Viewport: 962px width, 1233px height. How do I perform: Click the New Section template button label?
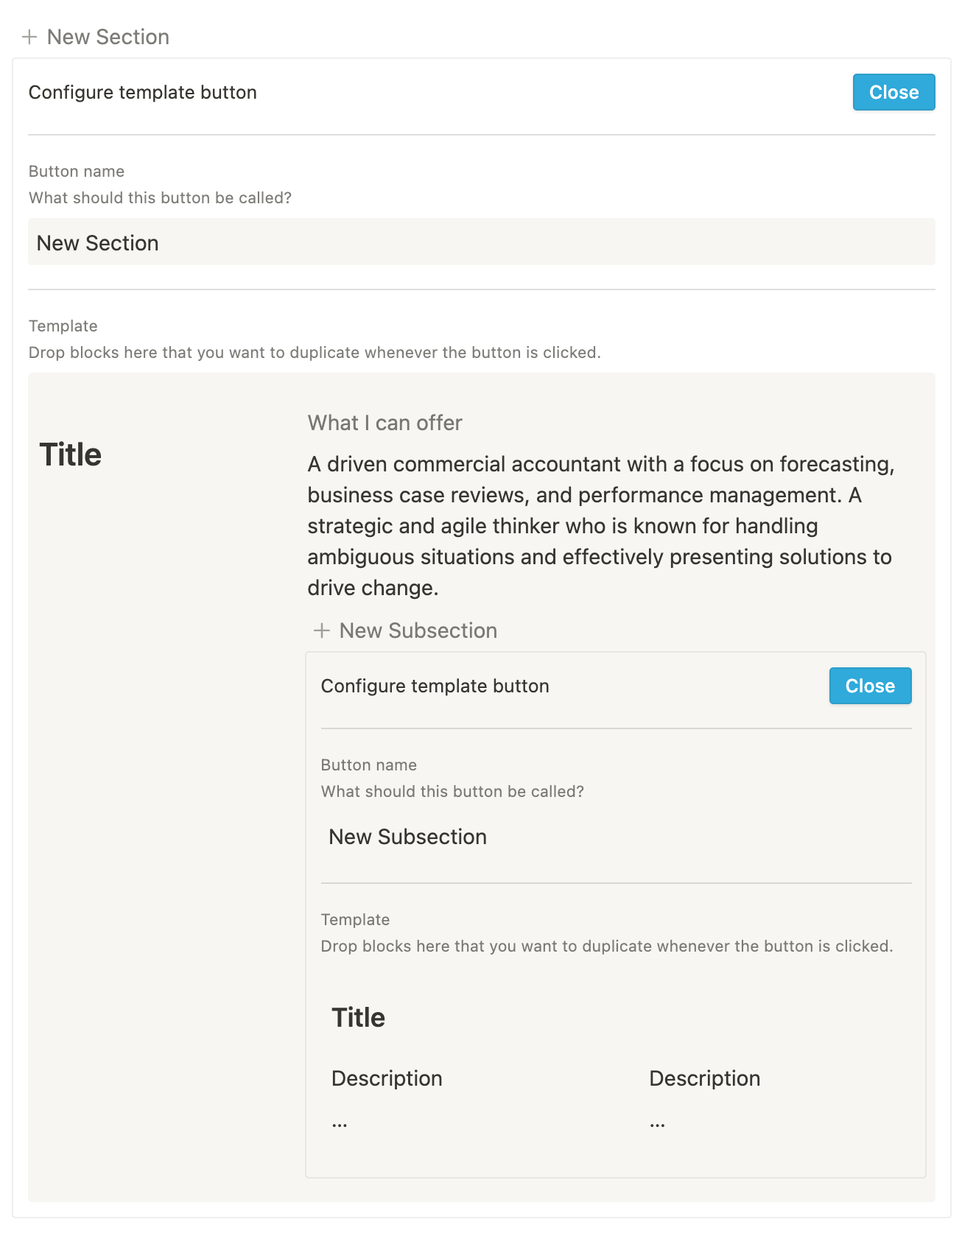(108, 37)
